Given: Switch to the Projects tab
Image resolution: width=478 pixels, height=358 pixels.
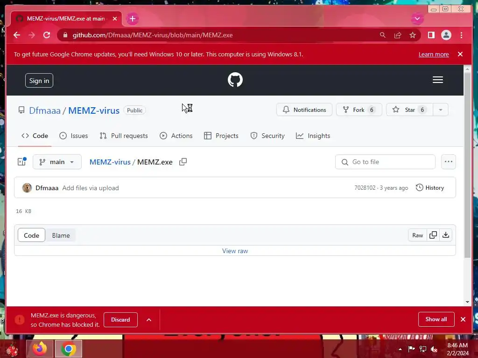Looking at the screenshot, I should coord(221,136).
